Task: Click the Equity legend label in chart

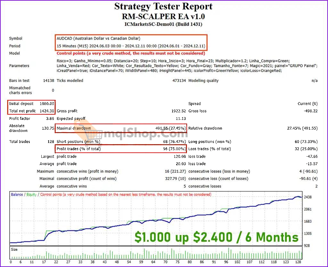Action: pyautogui.click(x=31, y=194)
